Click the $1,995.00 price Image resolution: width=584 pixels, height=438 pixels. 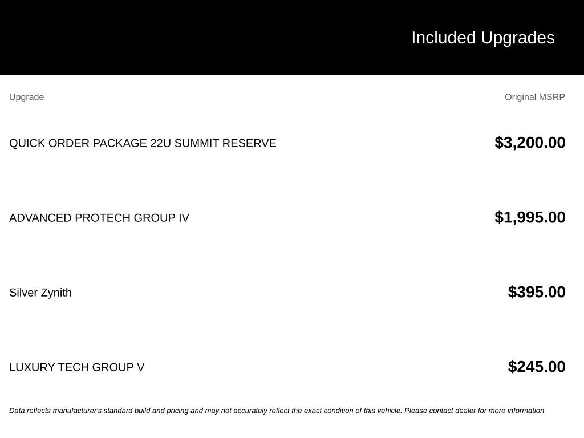click(530, 217)
